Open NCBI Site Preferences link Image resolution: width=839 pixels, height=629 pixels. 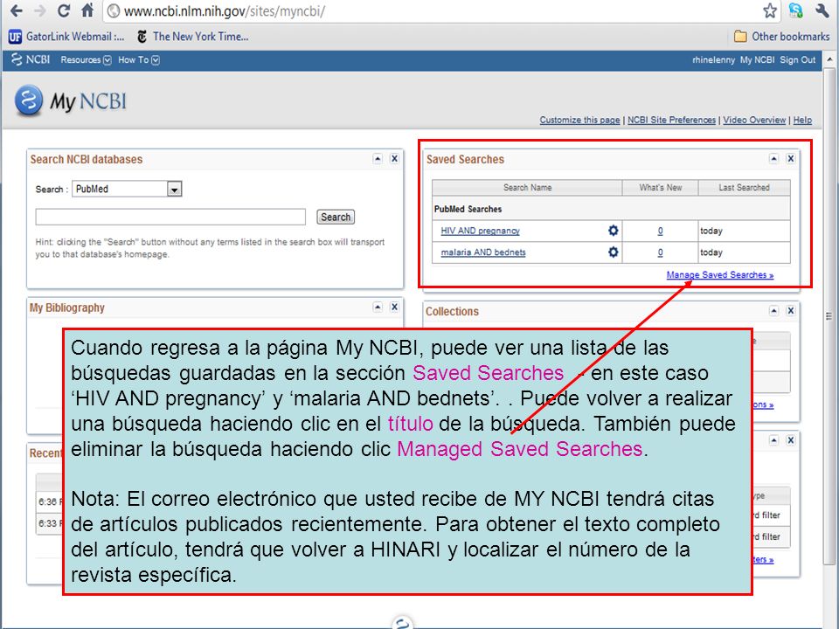671,120
